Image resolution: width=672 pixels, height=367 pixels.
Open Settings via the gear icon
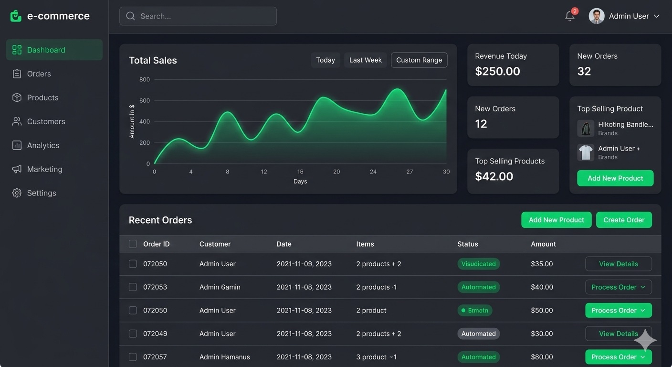(16, 193)
